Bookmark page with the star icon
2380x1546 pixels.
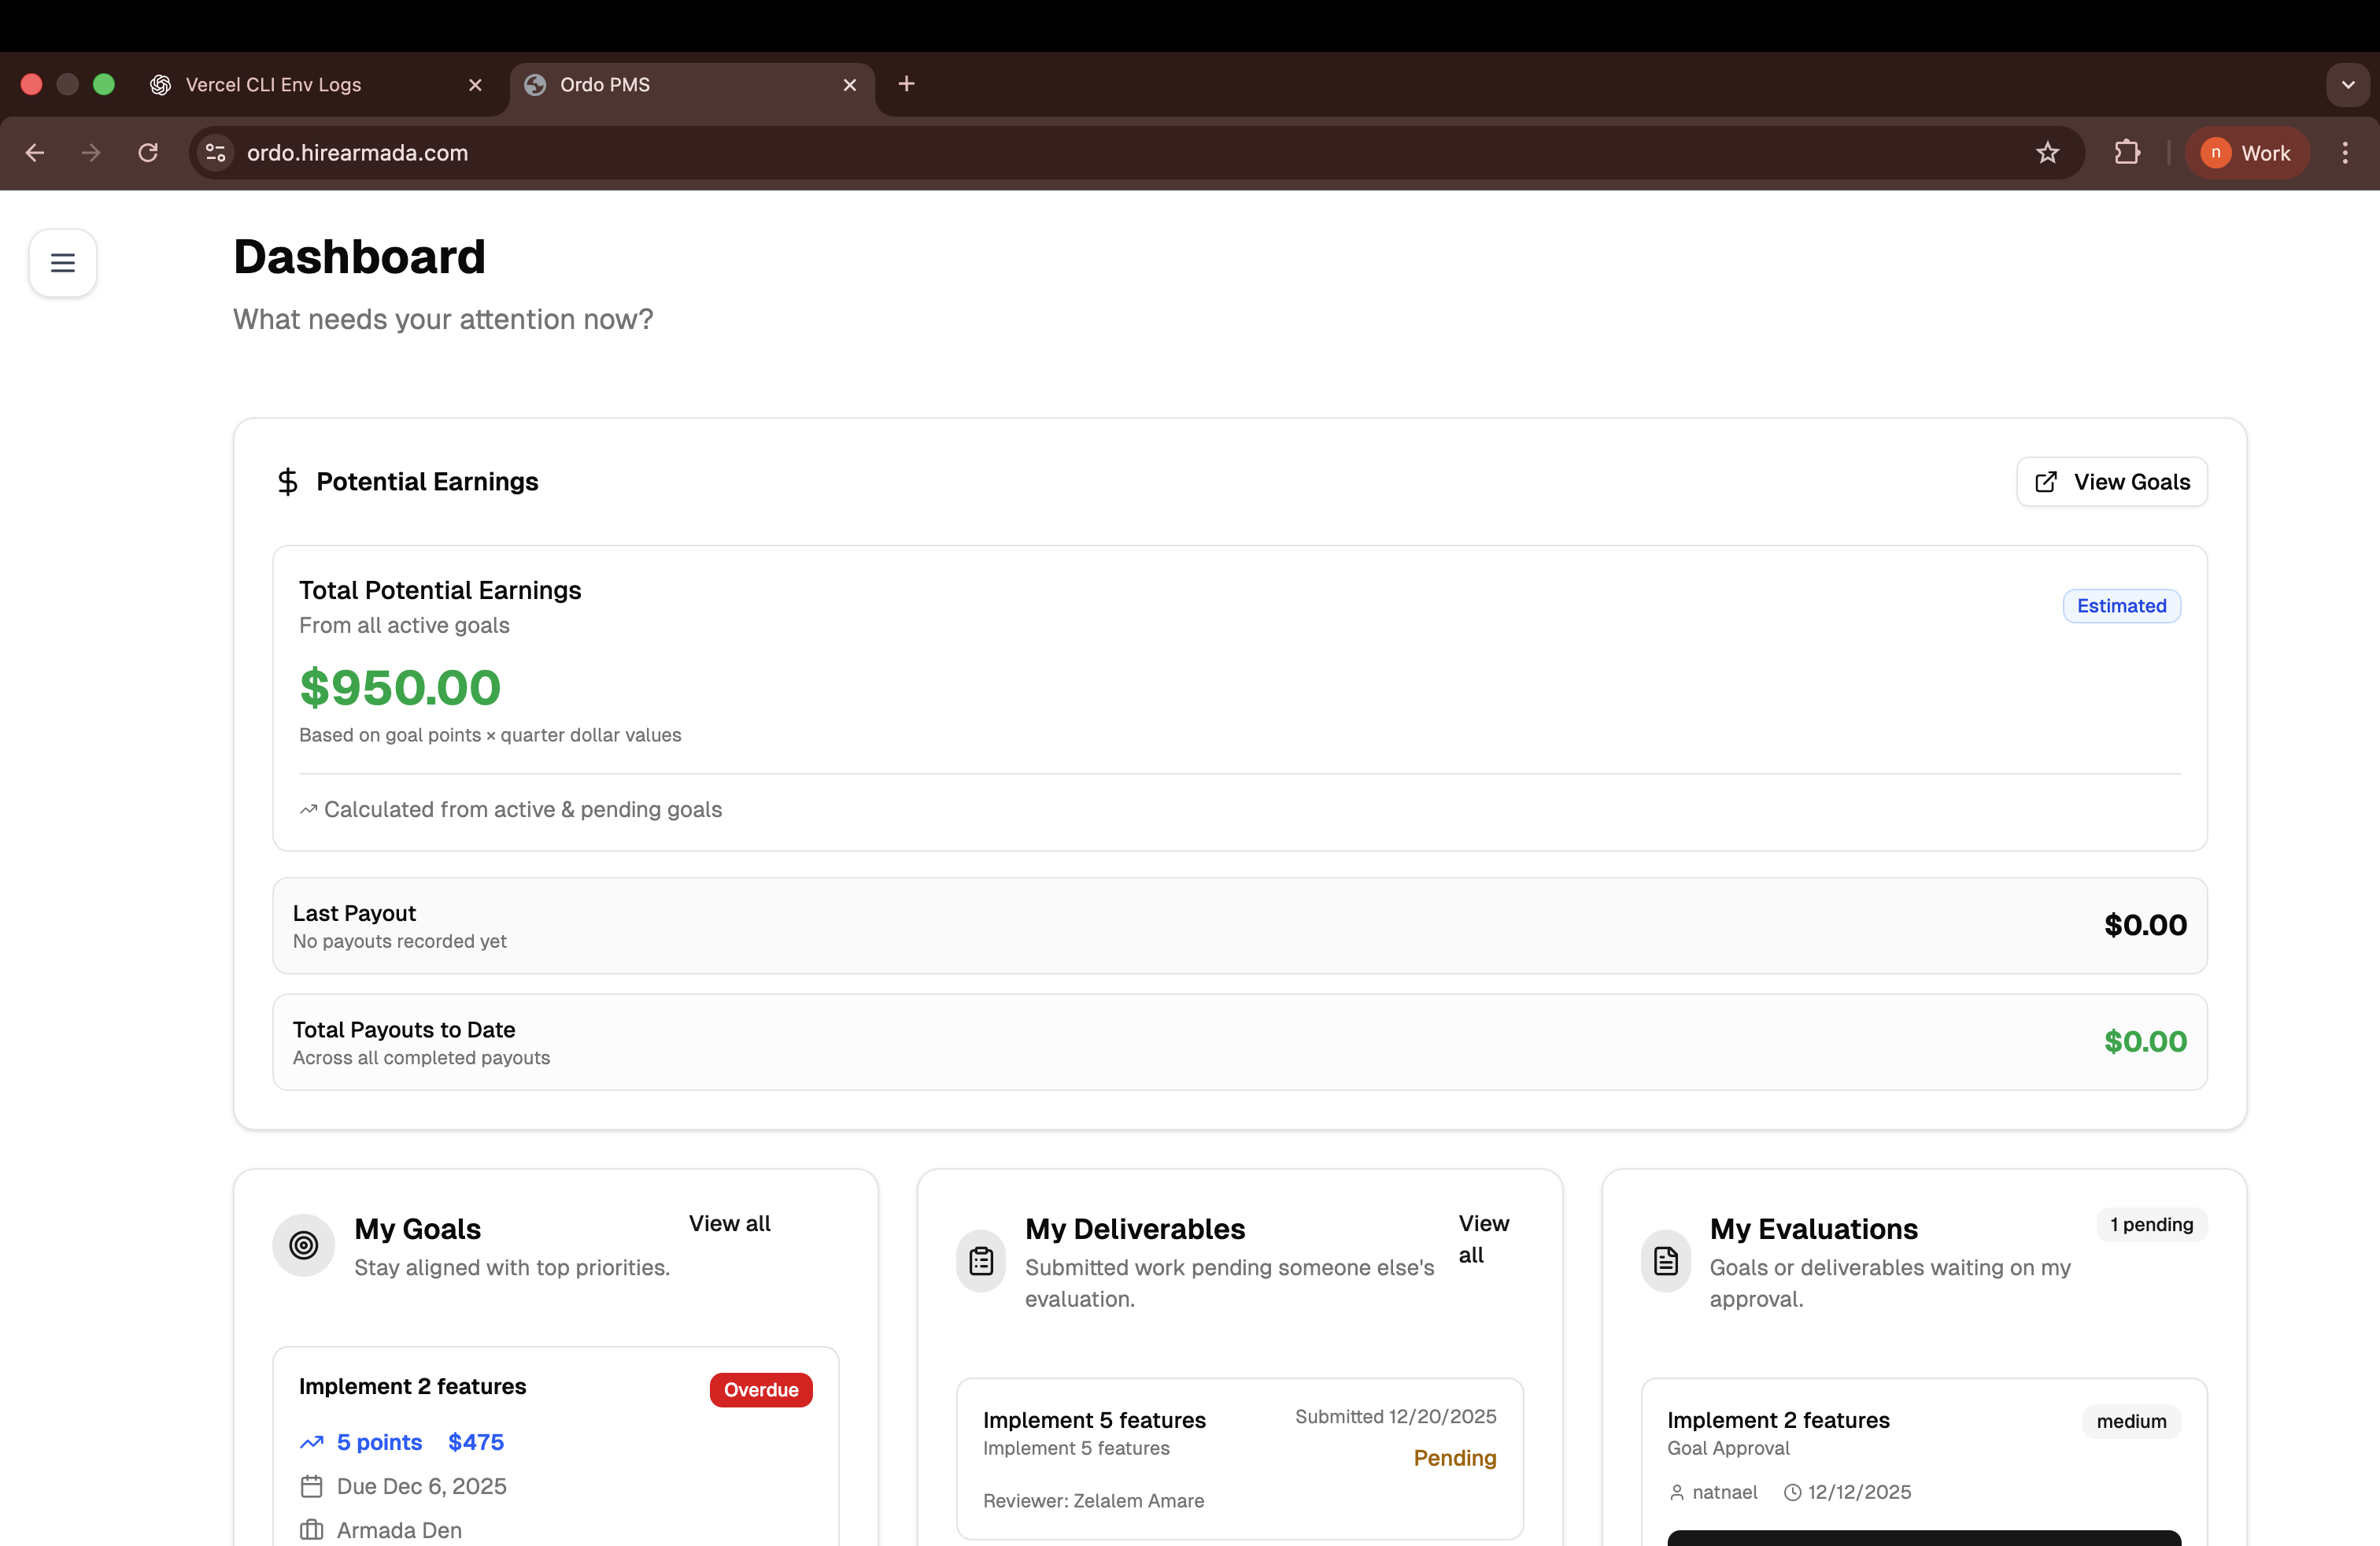(2047, 153)
